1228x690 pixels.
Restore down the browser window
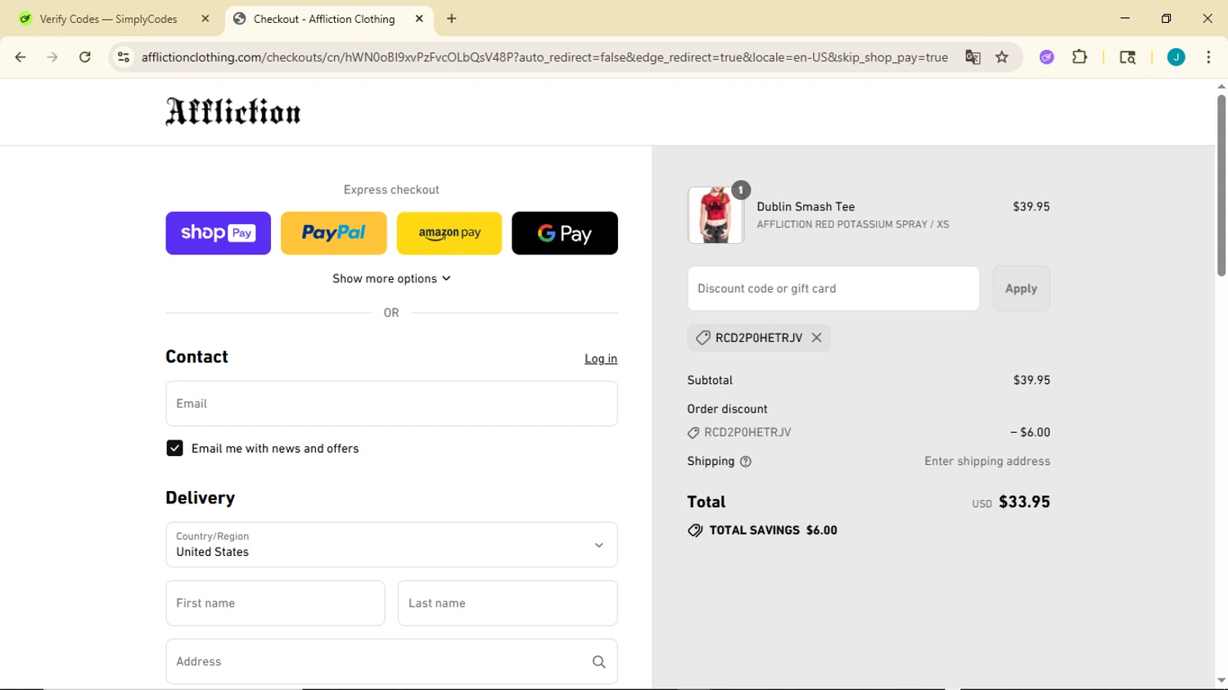(1166, 18)
